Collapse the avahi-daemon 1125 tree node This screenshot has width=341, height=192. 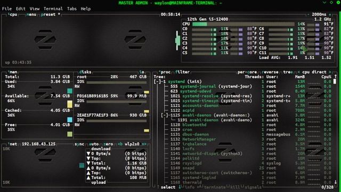[x=165, y=115]
